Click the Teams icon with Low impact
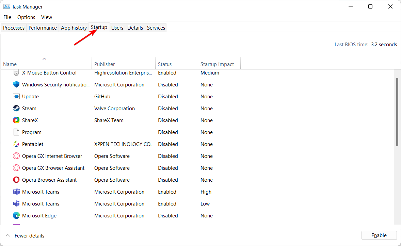 [x=16, y=203]
